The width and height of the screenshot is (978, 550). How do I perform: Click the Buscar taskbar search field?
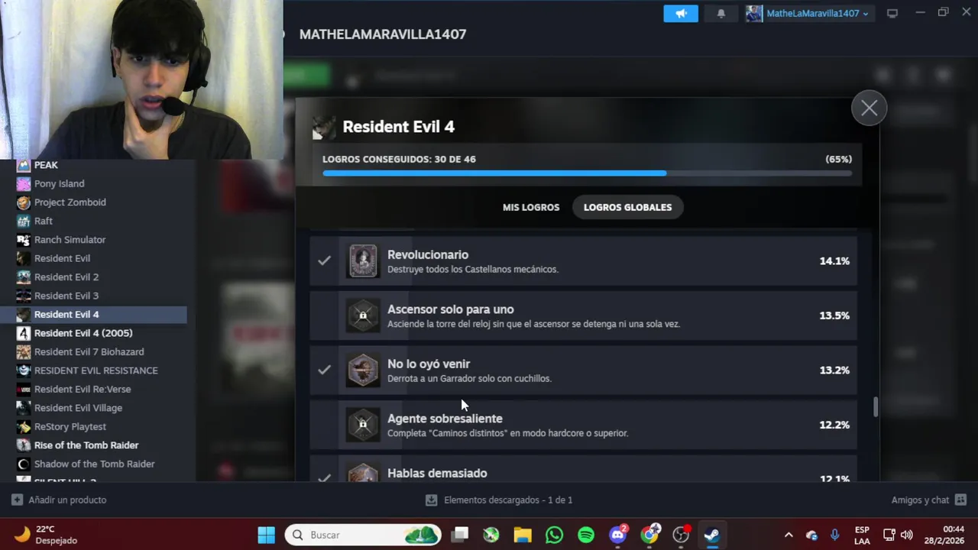[x=364, y=535]
